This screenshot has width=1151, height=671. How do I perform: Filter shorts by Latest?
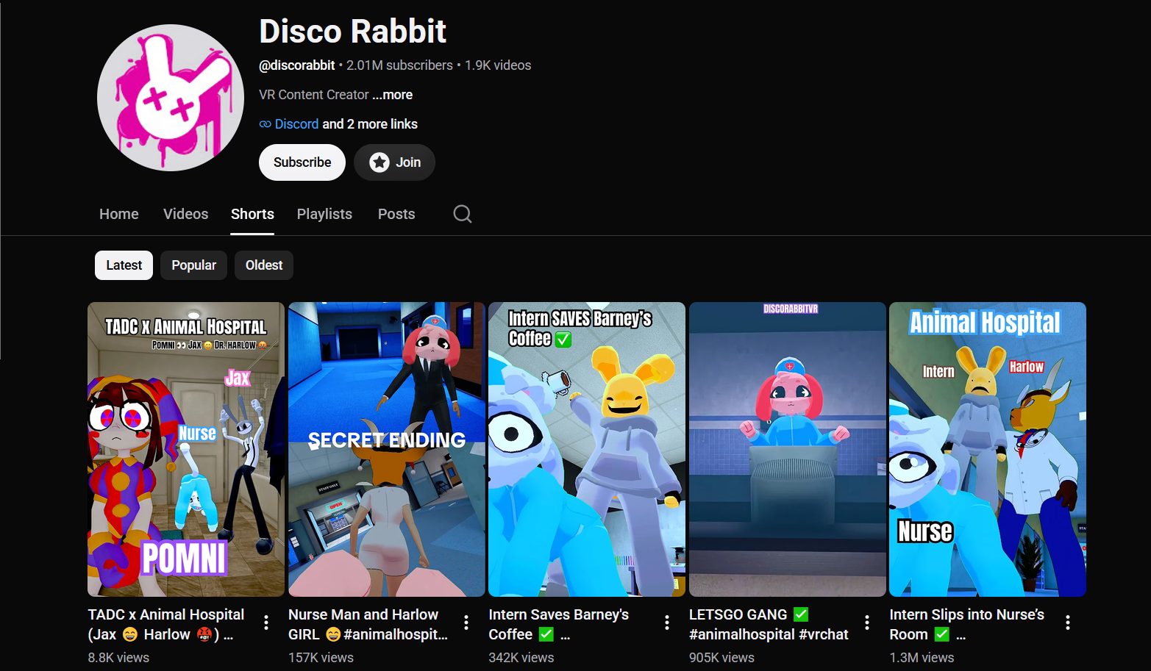pyautogui.click(x=124, y=265)
